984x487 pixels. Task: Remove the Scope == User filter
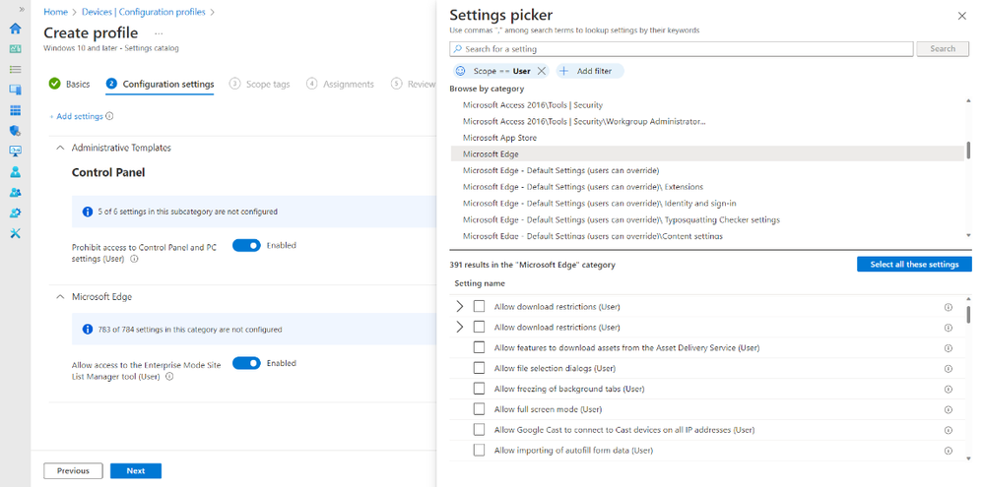coord(542,71)
